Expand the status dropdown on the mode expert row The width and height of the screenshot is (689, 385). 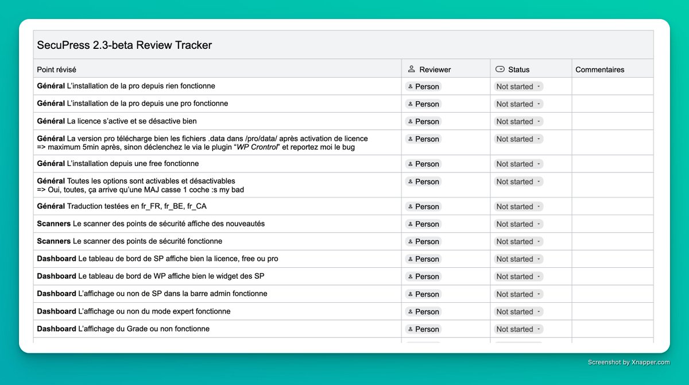(539, 311)
